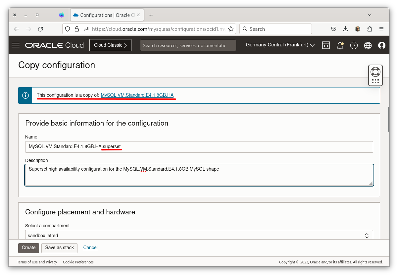Open help via the question mark icon
Viewport: 398px width, 276px height.
[x=354, y=45]
